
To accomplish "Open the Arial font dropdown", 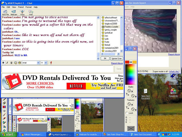I will [x=38, y=63].
